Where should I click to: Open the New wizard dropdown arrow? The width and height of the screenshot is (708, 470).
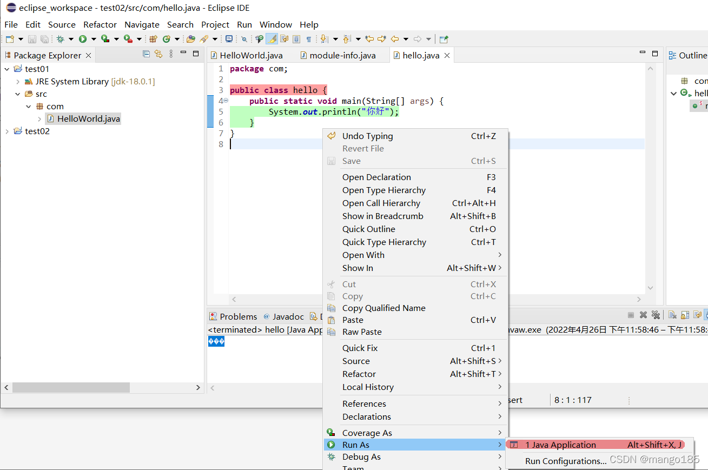21,39
